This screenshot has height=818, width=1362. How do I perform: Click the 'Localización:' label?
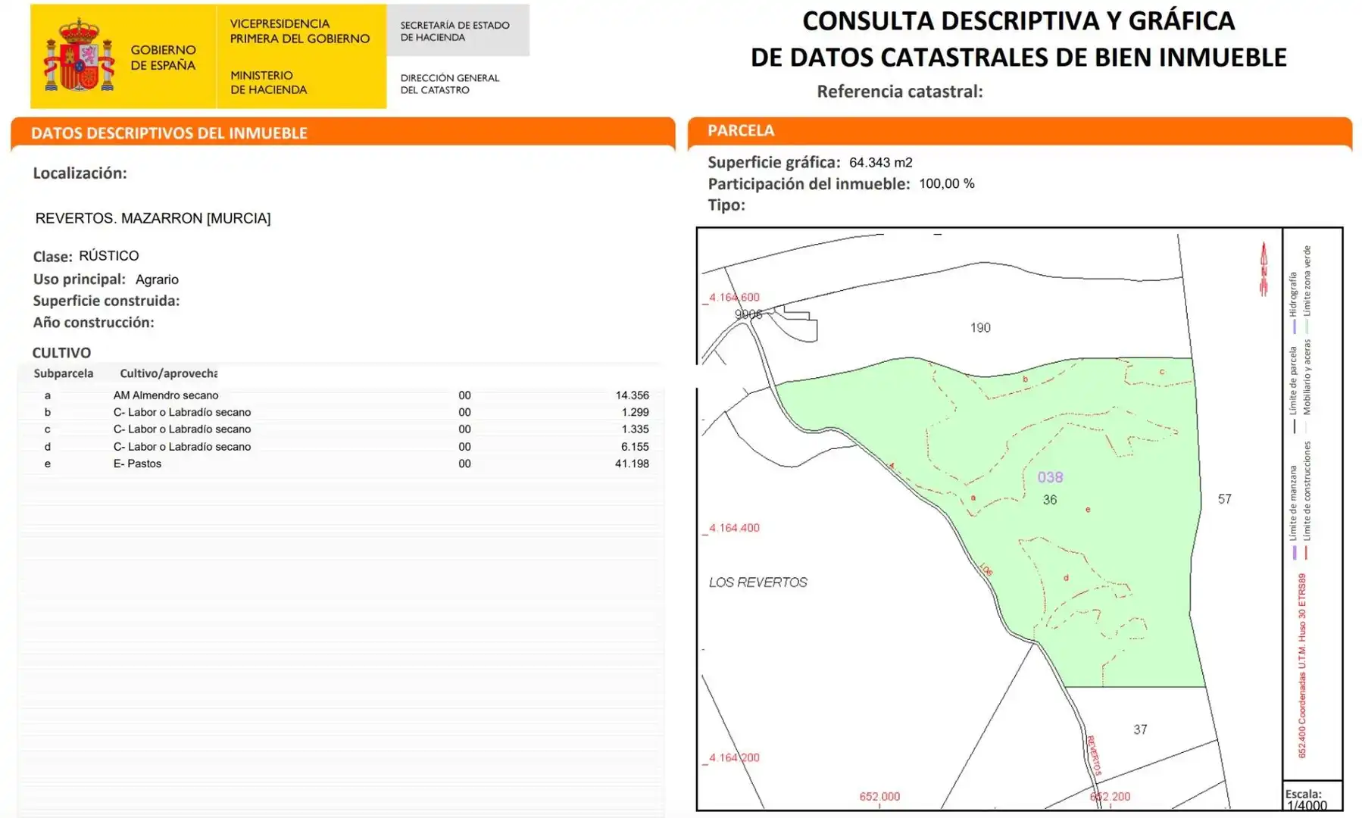[80, 173]
